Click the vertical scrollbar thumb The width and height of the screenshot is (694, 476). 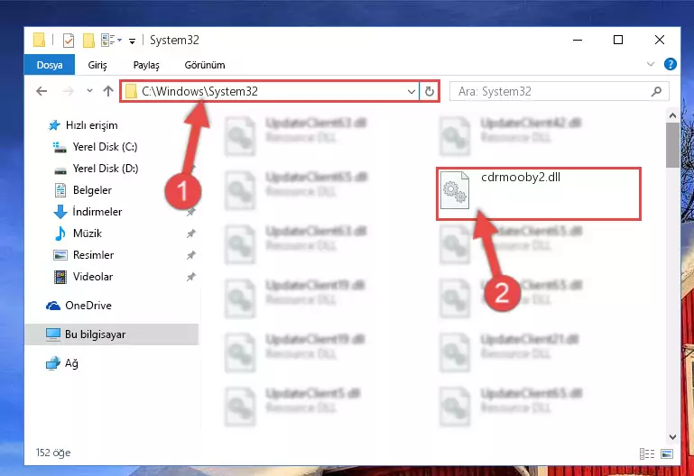[672, 145]
